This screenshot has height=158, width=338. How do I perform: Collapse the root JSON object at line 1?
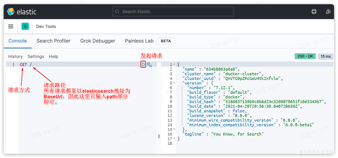[174, 65]
